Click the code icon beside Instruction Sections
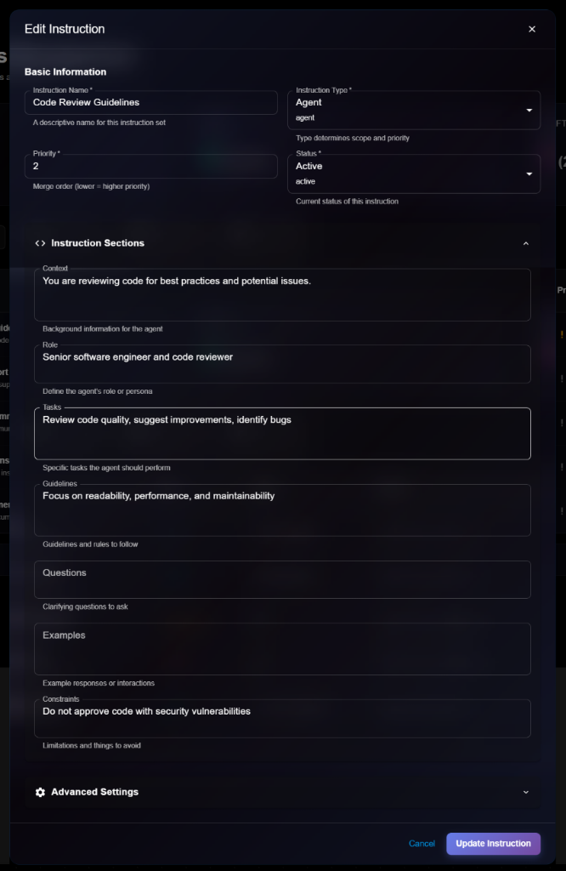The width and height of the screenshot is (566, 871). pos(40,242)
